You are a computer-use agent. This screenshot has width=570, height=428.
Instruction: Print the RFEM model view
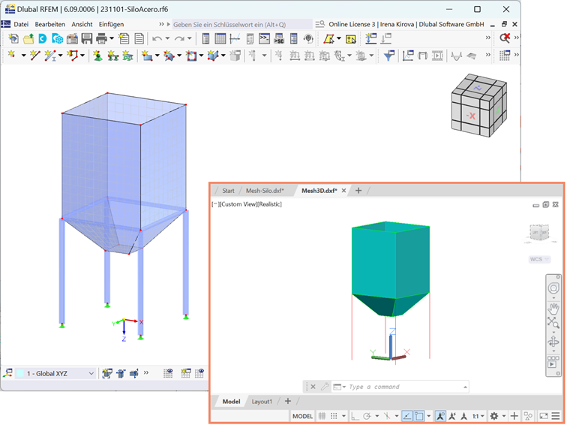click(101, 38)
